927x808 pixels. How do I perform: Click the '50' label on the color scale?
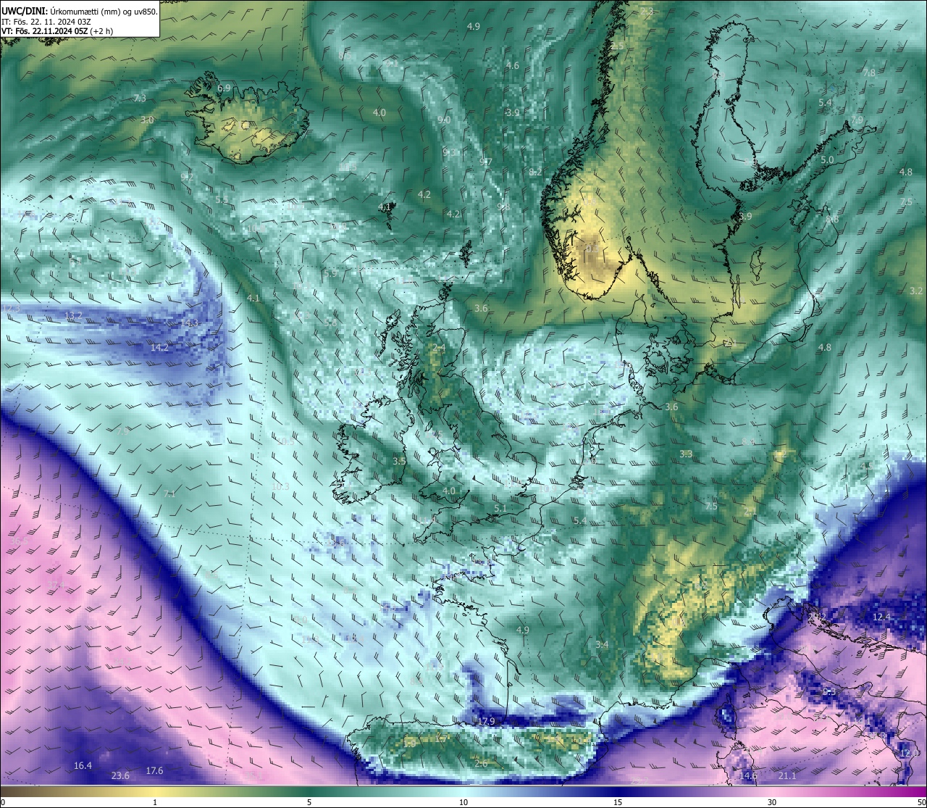(x=920, y=802)
